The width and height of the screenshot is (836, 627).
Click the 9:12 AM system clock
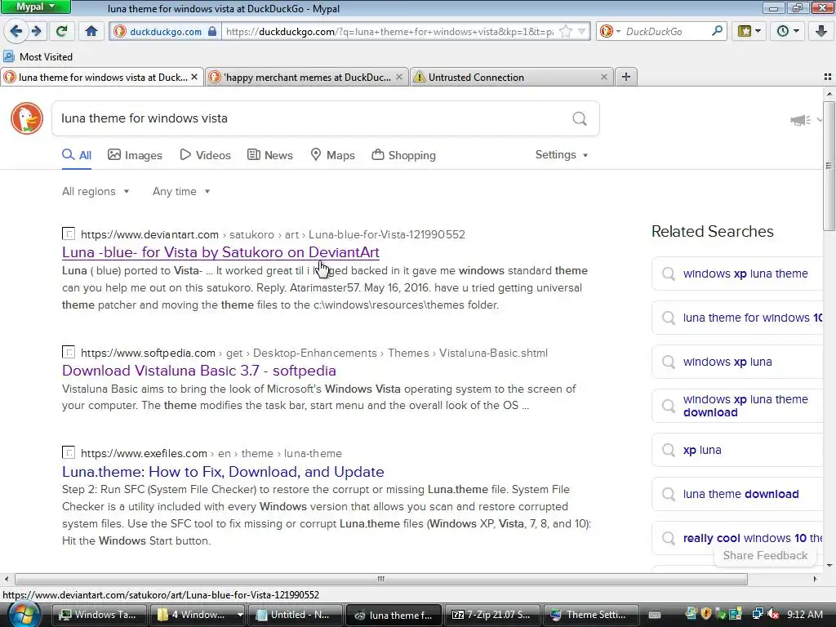point(804,615)
